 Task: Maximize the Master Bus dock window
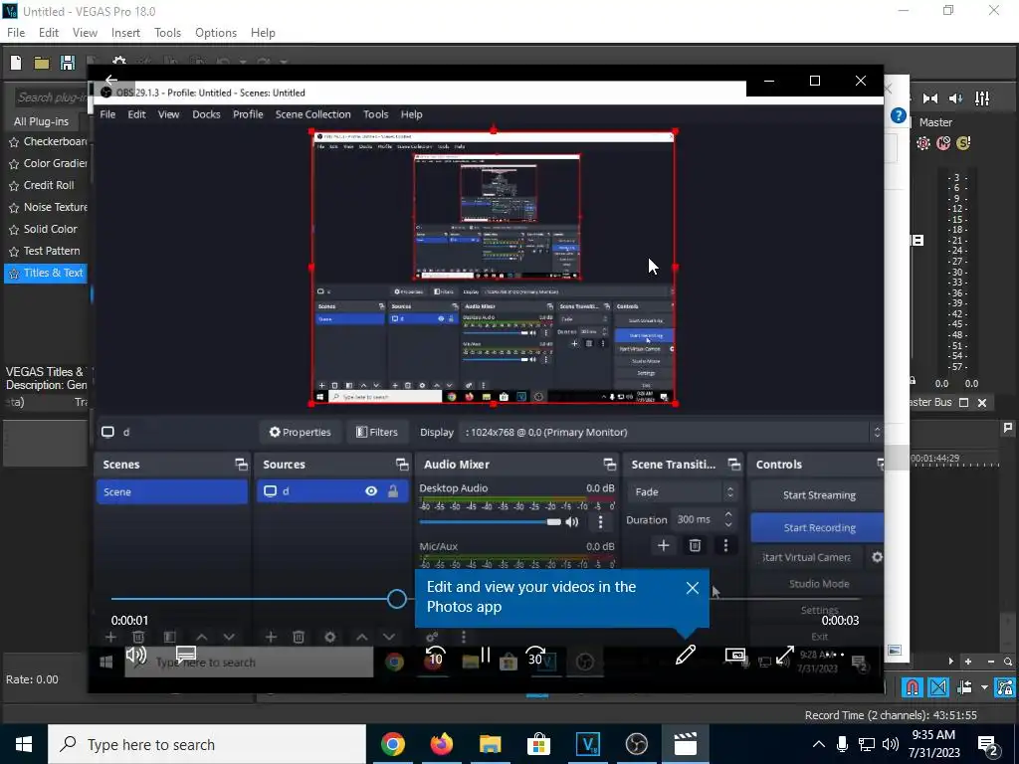point(963,403)
